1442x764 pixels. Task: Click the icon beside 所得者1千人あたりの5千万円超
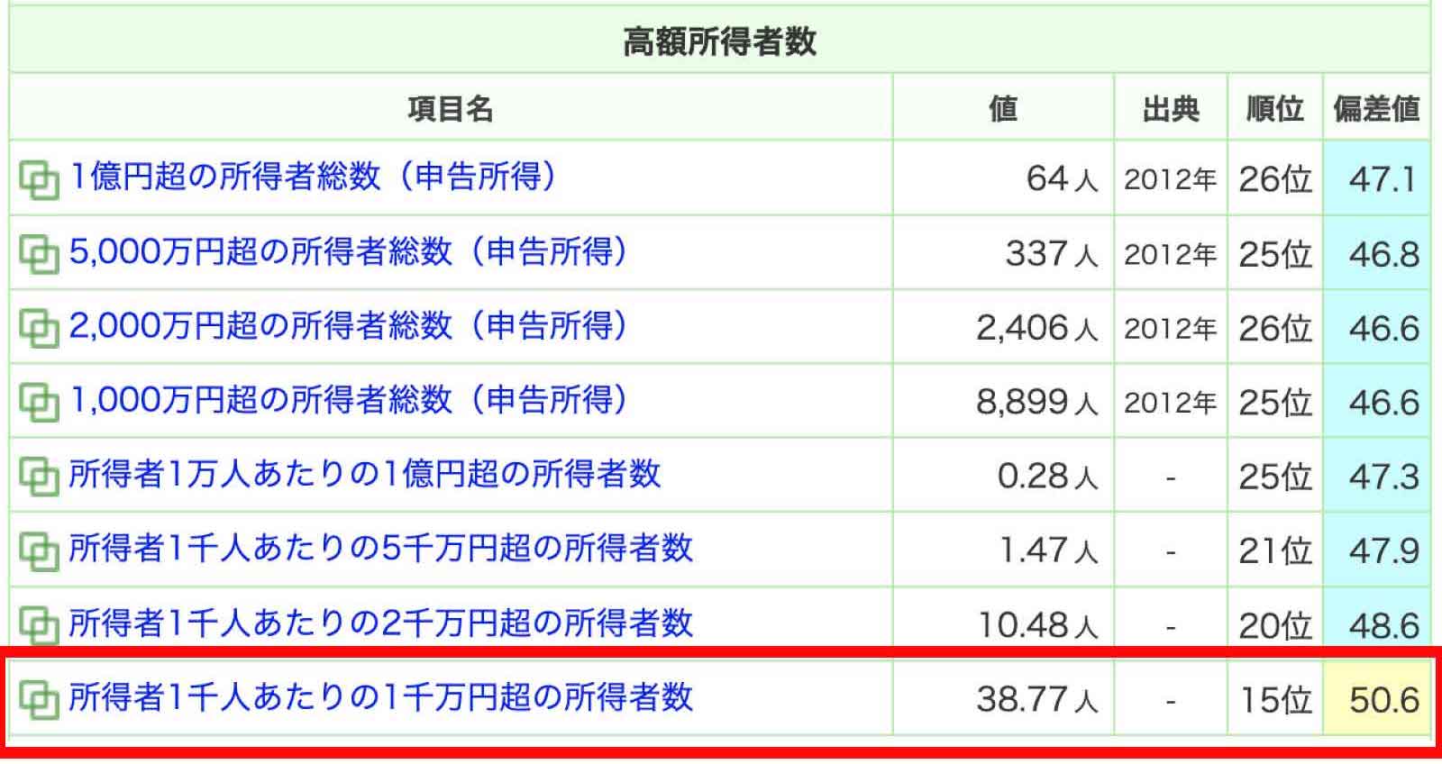point(39,550)
